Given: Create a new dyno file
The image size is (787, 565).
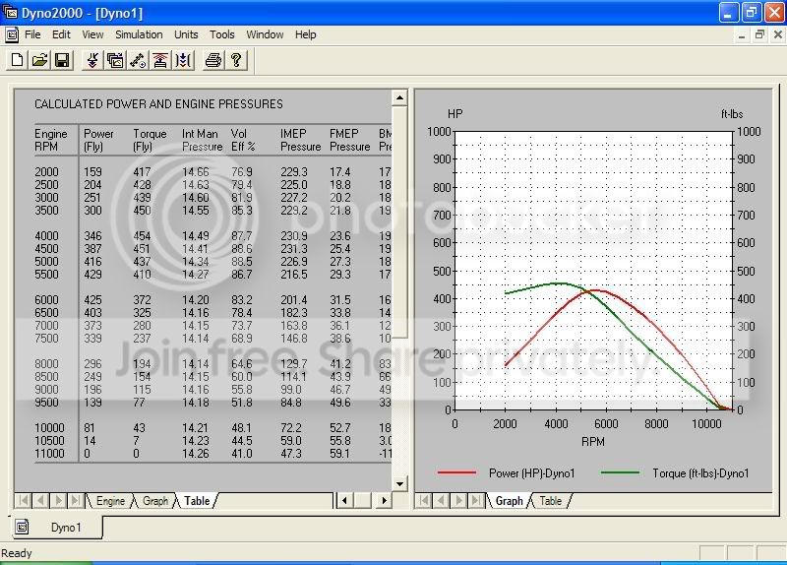Looking at the screenshot, I should pos(17,60).
